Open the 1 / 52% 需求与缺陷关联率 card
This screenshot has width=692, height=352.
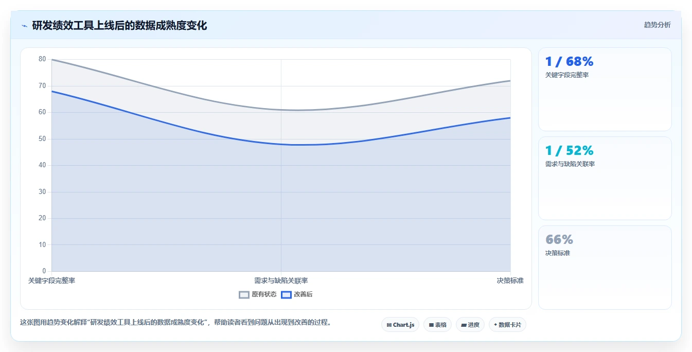click(605, 179)
